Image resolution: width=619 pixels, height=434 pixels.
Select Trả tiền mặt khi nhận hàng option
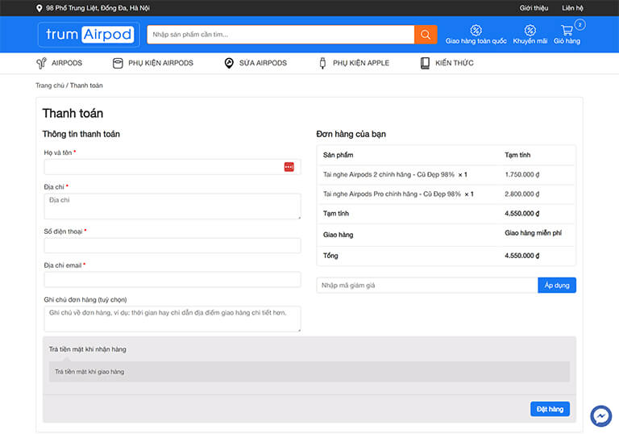click(x=87, y=349)
